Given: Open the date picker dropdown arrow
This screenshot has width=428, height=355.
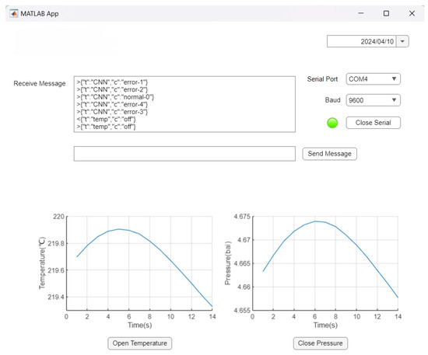Looking at the screenshot, I should (402, 41).
